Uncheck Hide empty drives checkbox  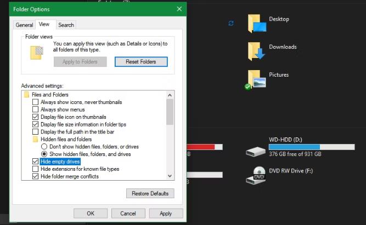coord(35,161)
